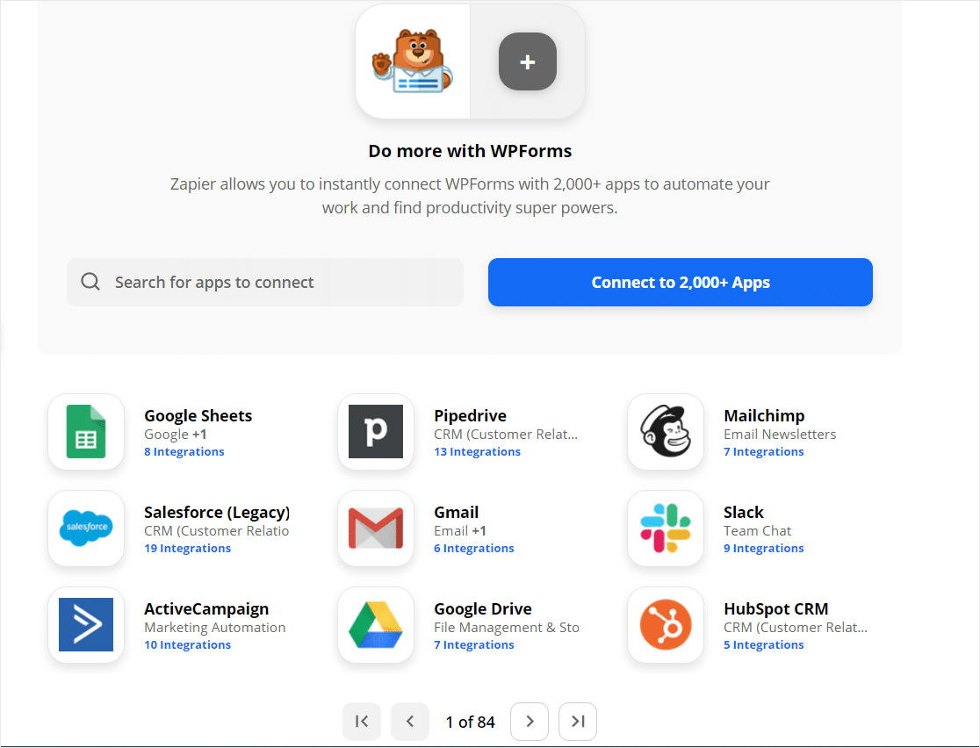Click 'Email +1' under Gmail

pos(459,531)
